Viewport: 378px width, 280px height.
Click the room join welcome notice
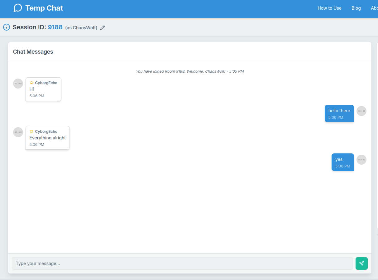click(189, 71)
